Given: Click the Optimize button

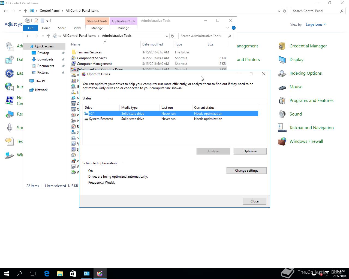Looking at the screenshot, I should click(250, 151).
